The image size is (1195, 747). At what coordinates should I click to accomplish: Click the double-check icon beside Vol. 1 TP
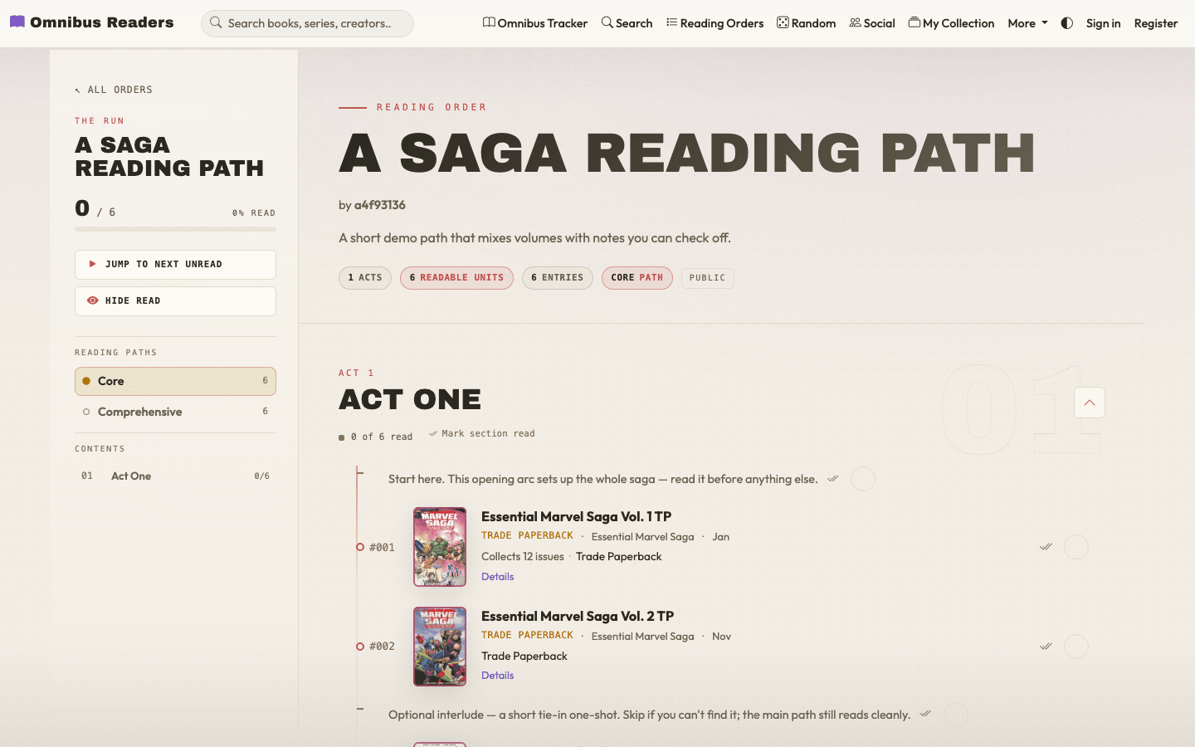1046,547
